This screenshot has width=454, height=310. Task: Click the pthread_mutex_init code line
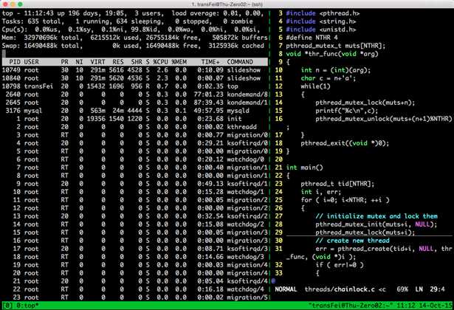[x=376, y=224]
